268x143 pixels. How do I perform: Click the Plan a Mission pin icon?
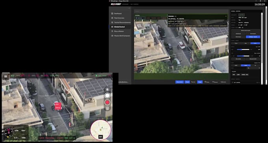(112, 31)
